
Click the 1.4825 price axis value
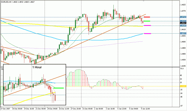point(183,5)
